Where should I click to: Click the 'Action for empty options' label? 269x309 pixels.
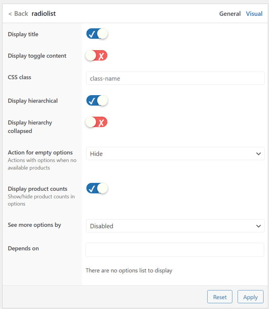click(x=40, y=153)
